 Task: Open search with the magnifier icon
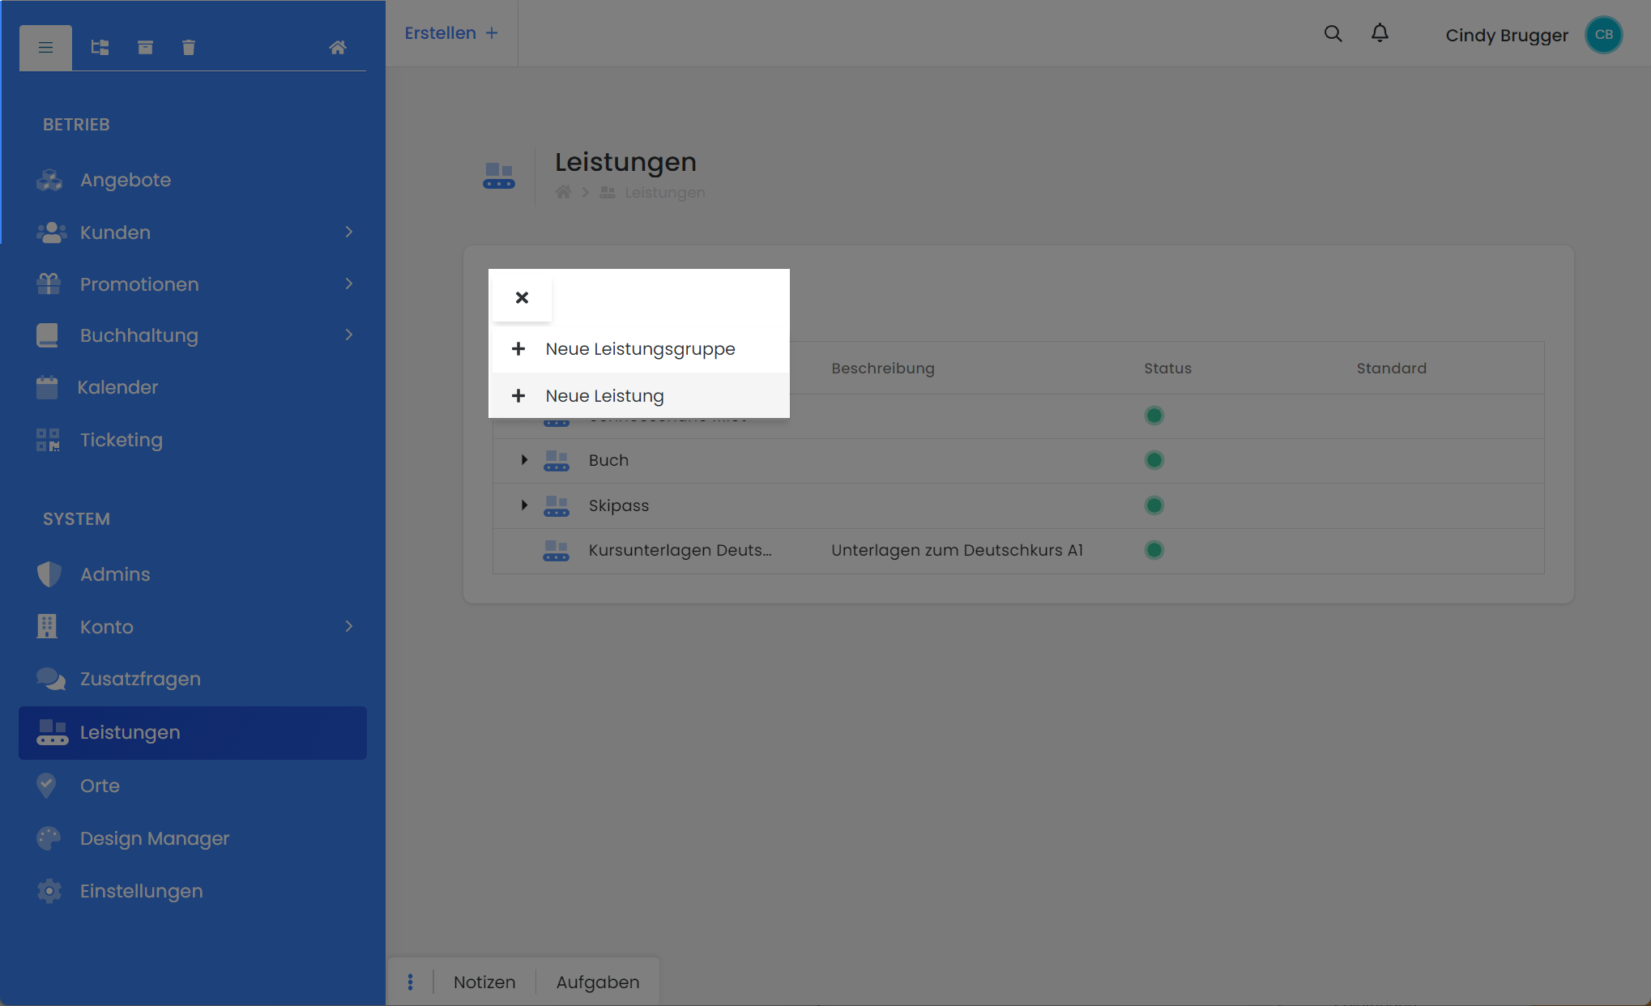pos(1333,34)
